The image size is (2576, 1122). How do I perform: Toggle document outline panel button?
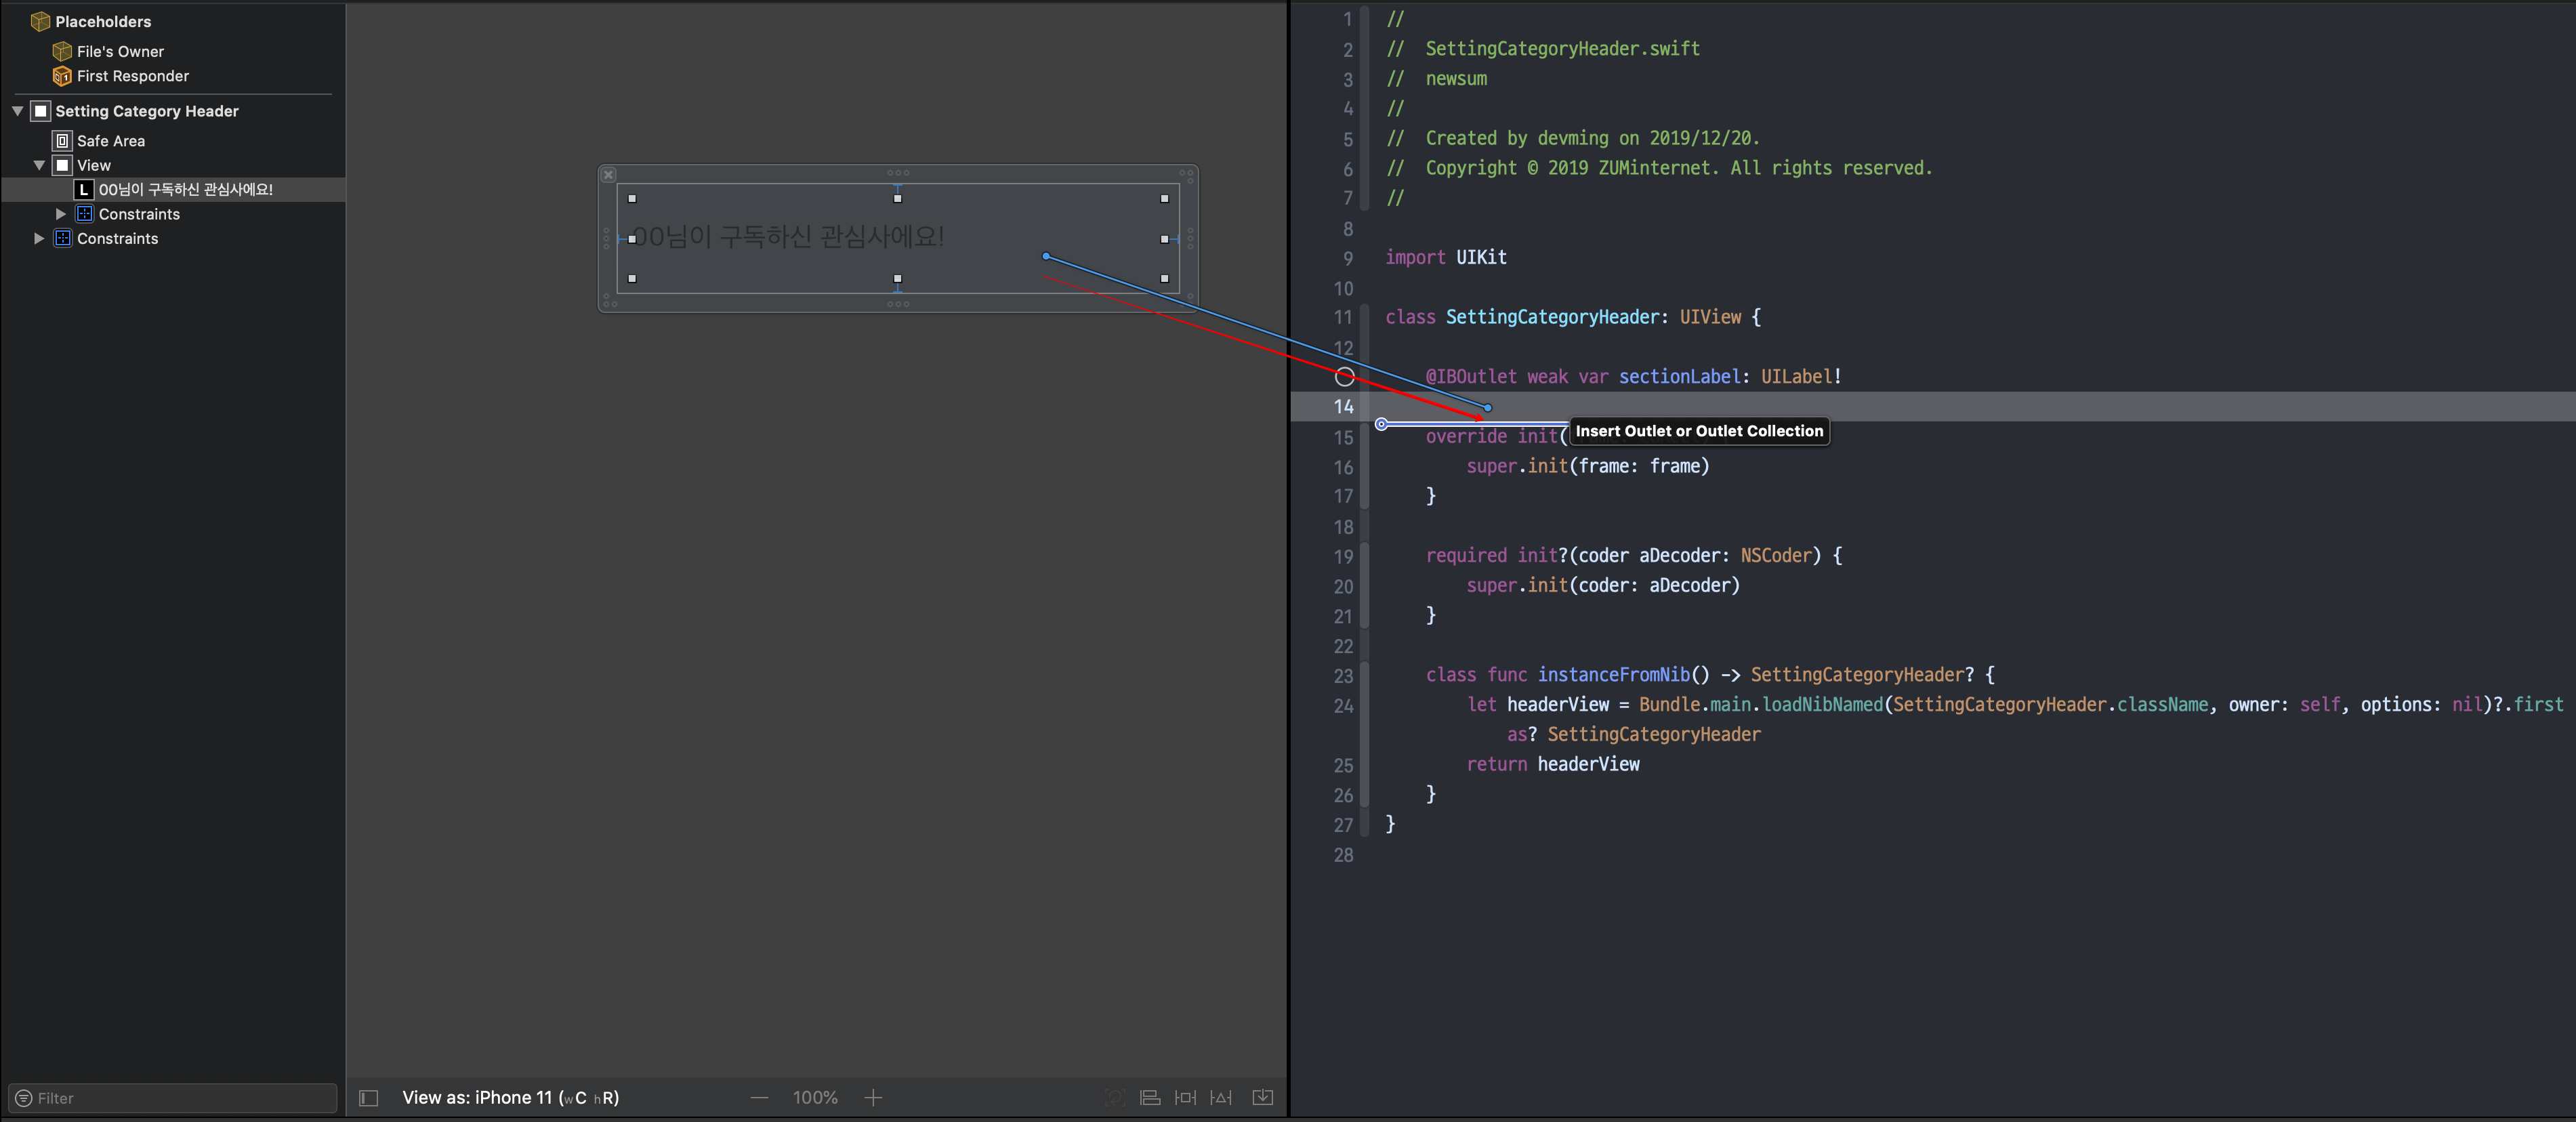pos(368,1098)
